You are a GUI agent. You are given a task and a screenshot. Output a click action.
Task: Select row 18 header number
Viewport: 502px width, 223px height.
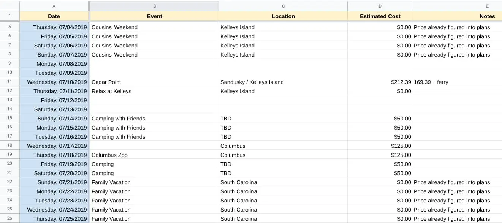click(x=10, y=146)
